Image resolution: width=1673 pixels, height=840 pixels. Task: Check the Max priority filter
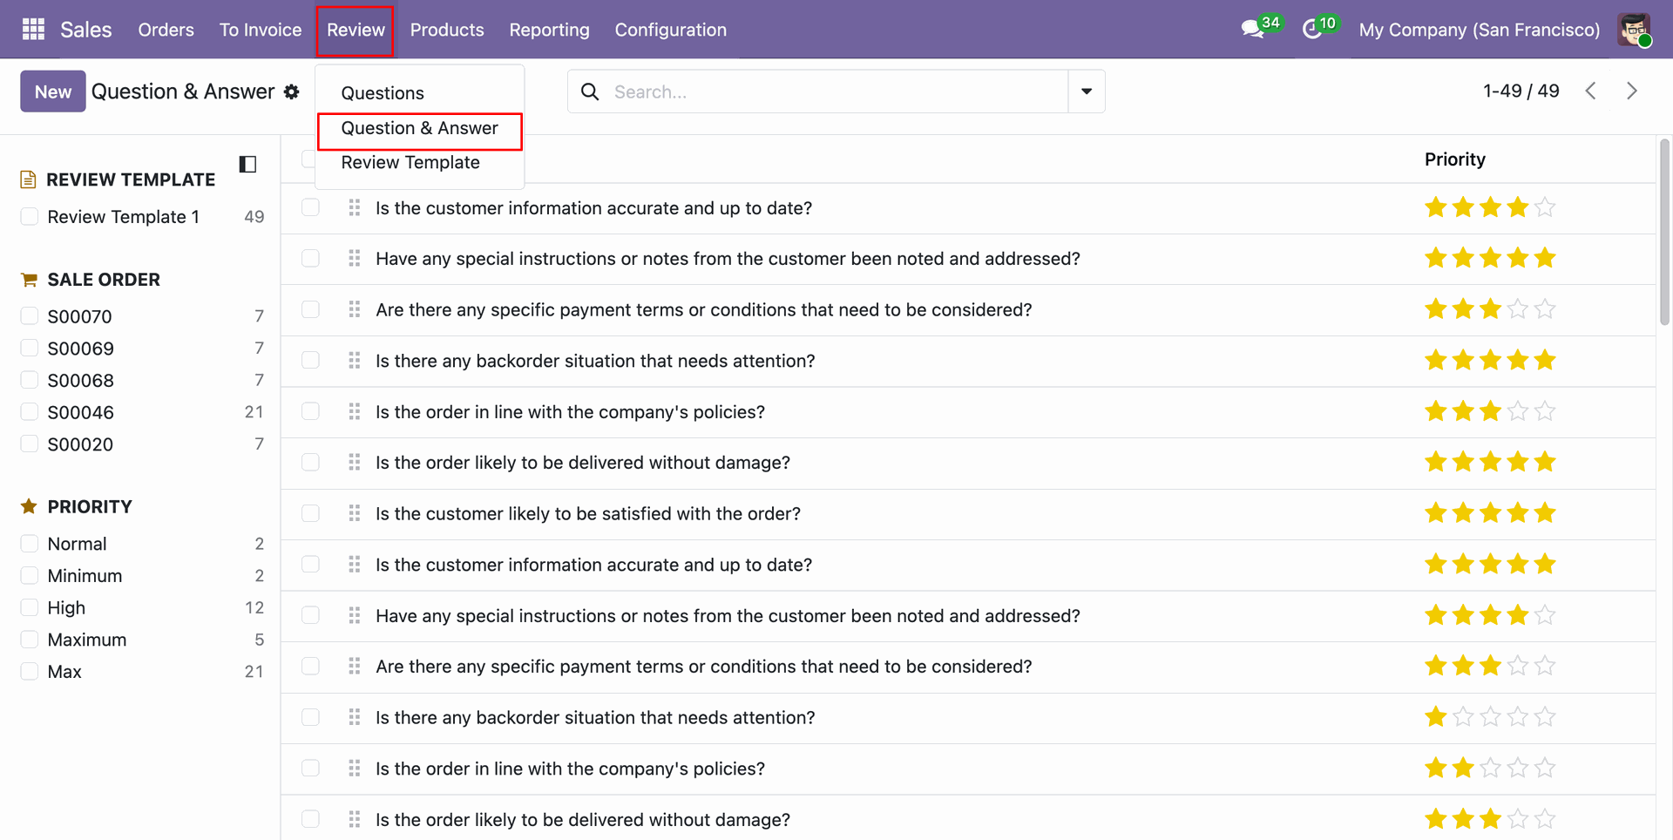click(30, 671)
